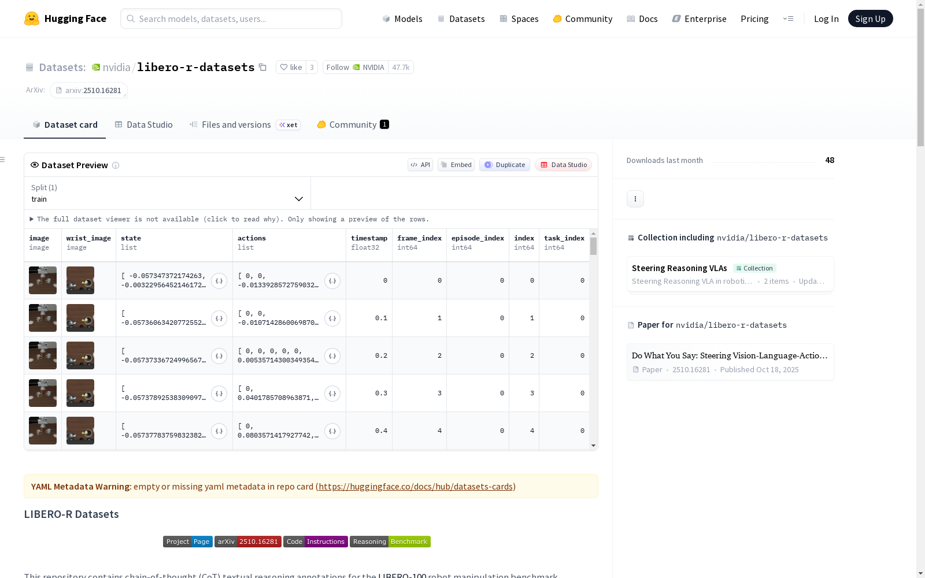Image resolution: width=925 pixels, height=578 pixels.
Task: Open the Files and versions tab
Action: [245, 125]
